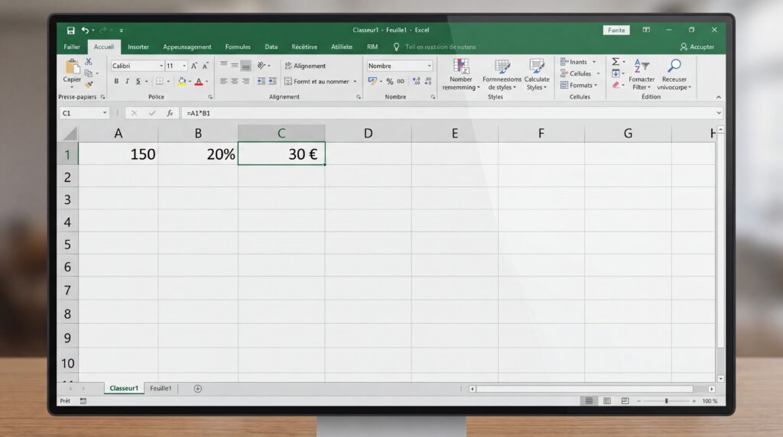Click the Fante button in title bar
The width and height of the screenshot is (783, 437).
(616, 31)
